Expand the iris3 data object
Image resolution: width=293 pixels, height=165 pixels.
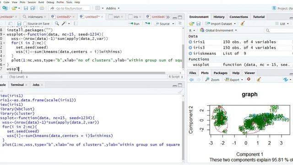click(x=190, y=48)
